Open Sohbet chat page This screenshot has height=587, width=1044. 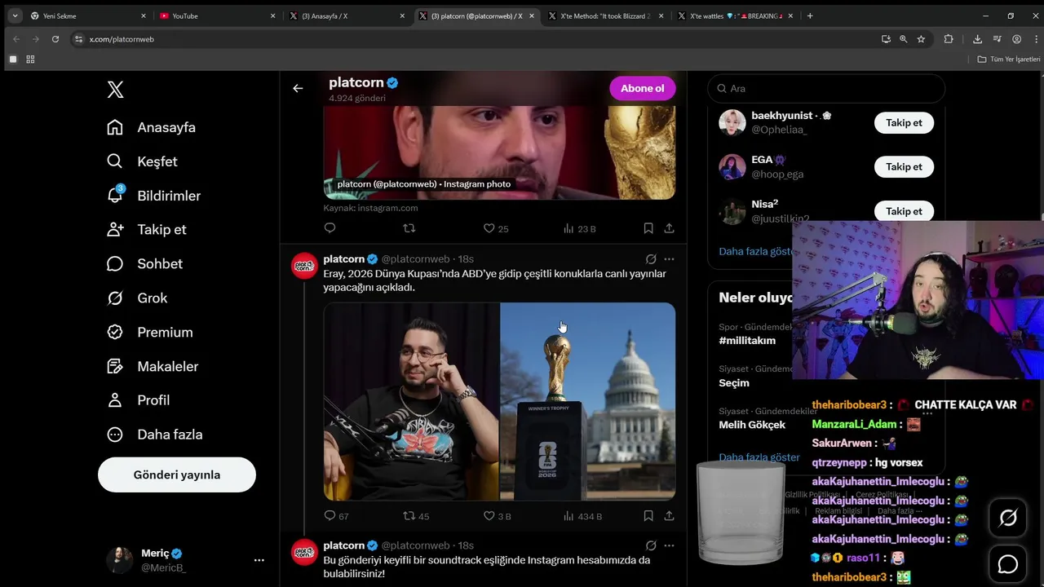145,263
